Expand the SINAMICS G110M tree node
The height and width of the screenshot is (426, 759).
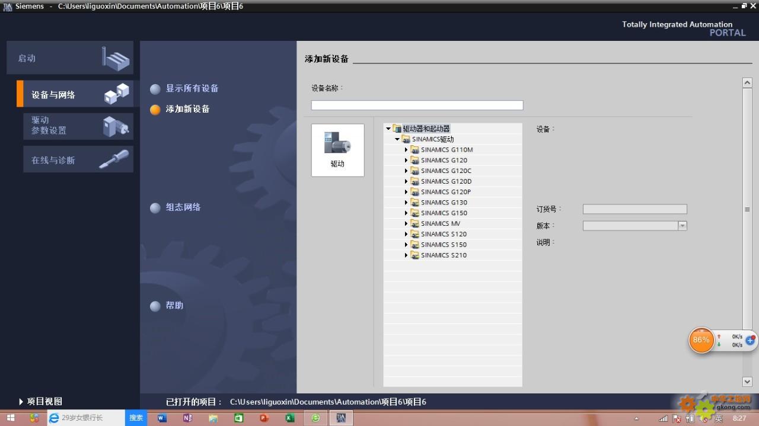pyautogui.click(x=406, y=150)
